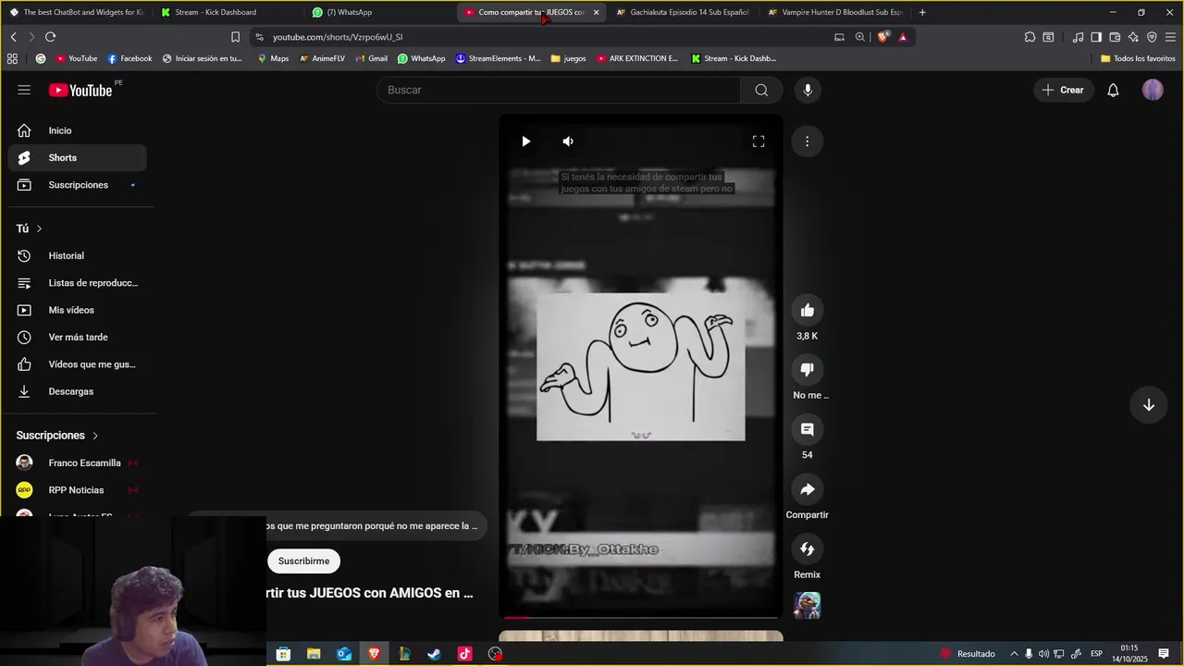The width and height of the screenshot is (1184, 666).
Task: Like the Short with 3,8 K likes
Action: pos(808,310)
